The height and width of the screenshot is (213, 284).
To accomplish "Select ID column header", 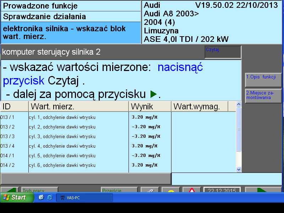I will (14, 106).
